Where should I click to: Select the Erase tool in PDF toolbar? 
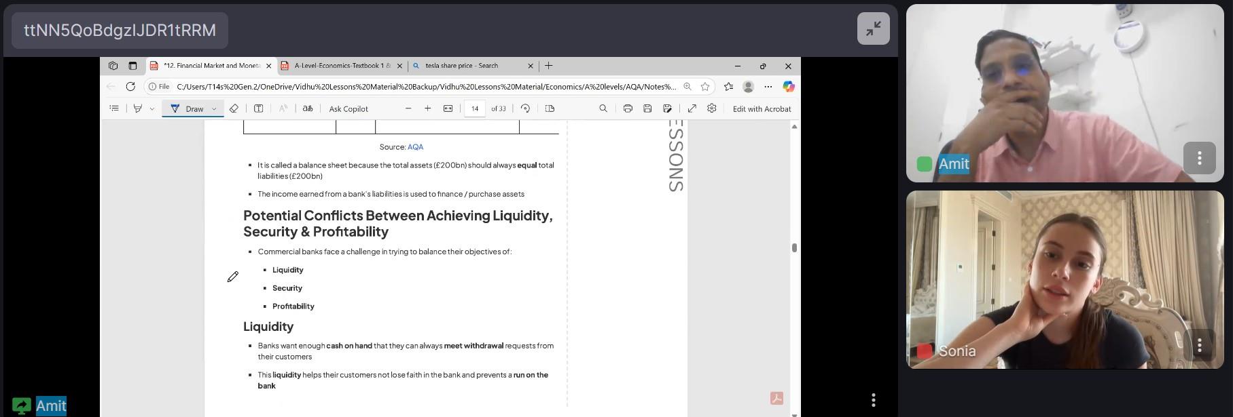click(x=234, y=108)
